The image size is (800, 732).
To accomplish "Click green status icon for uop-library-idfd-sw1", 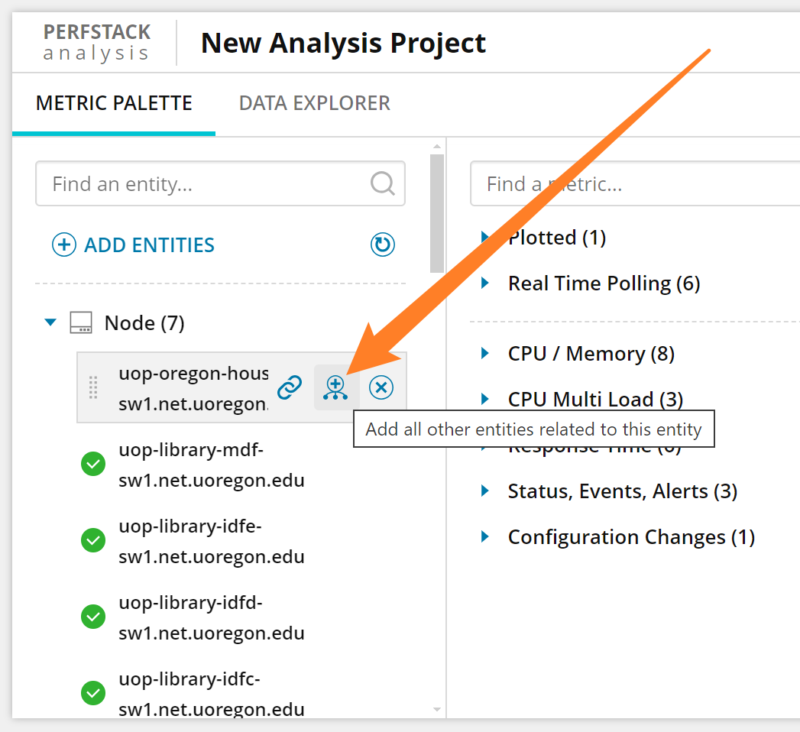I will [x=93, y=616].
